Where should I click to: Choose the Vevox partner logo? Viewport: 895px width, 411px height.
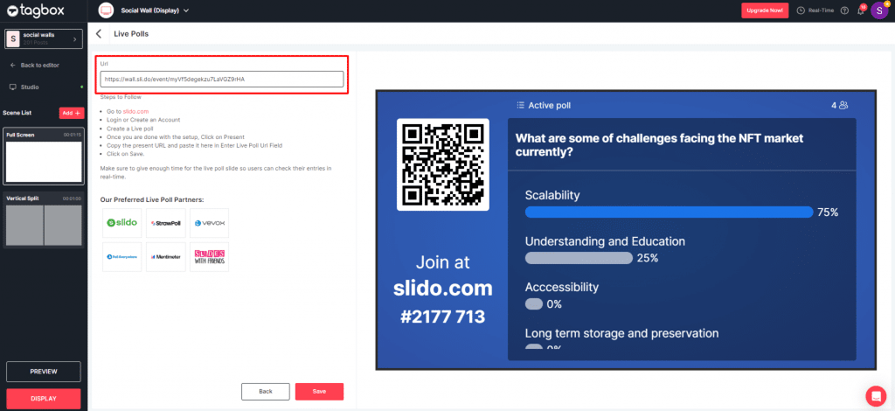(209, 223)
